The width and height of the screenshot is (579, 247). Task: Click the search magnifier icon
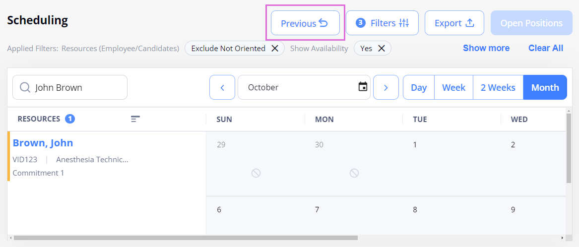pos(25,88)
